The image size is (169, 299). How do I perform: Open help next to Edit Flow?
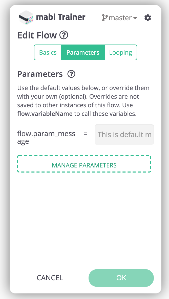(x=64, y=35)
